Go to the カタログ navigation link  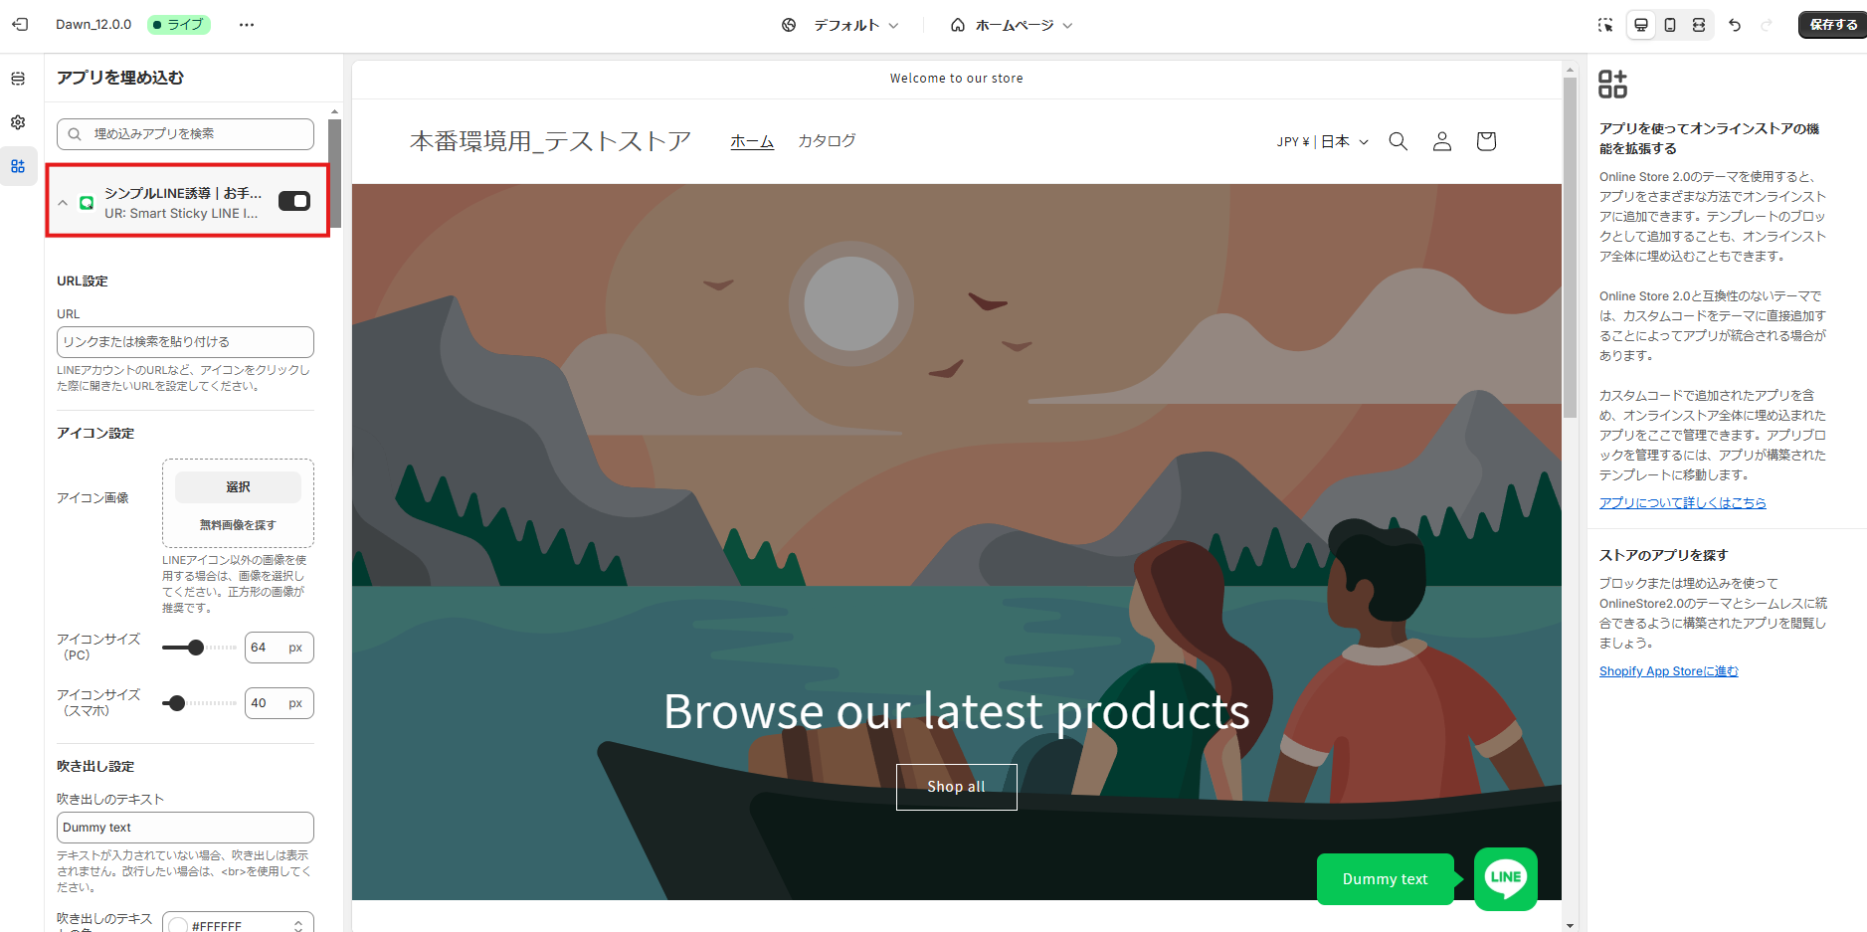pos(827,141)
